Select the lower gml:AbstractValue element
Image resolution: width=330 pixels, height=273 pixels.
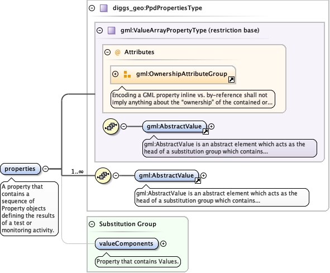point(166,175)
